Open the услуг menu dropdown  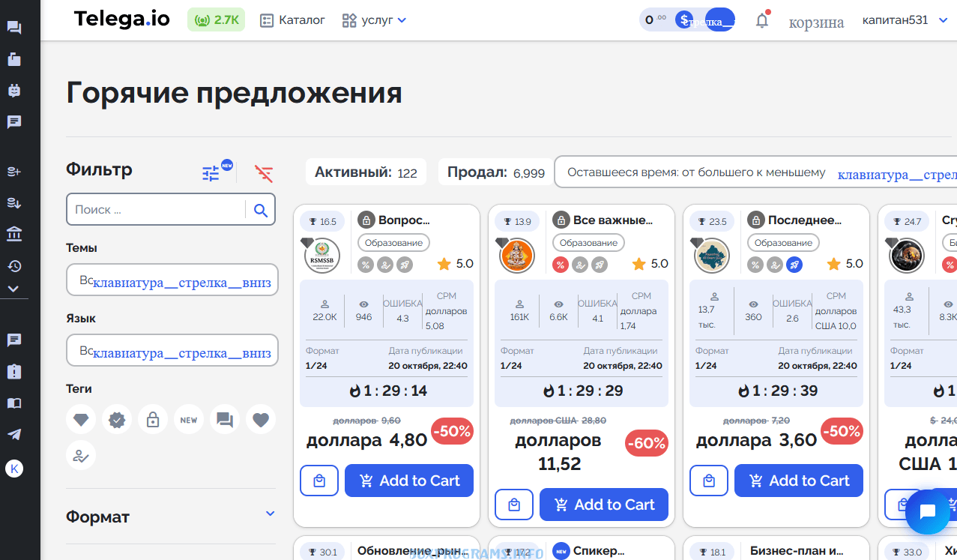(374, 20)
